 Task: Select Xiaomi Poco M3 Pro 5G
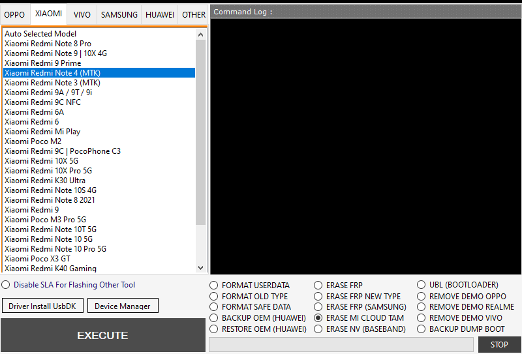(99, 219)
